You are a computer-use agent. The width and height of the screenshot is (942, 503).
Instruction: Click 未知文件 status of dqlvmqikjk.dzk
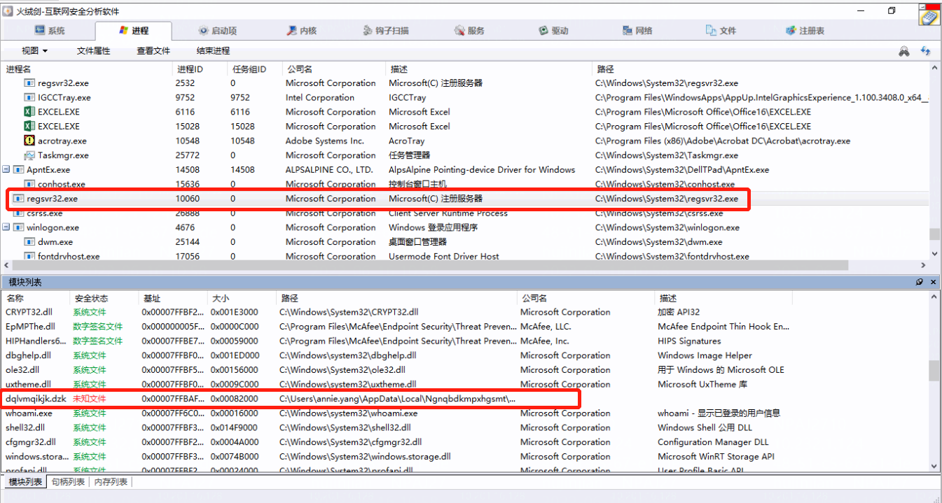click(90, 399)
